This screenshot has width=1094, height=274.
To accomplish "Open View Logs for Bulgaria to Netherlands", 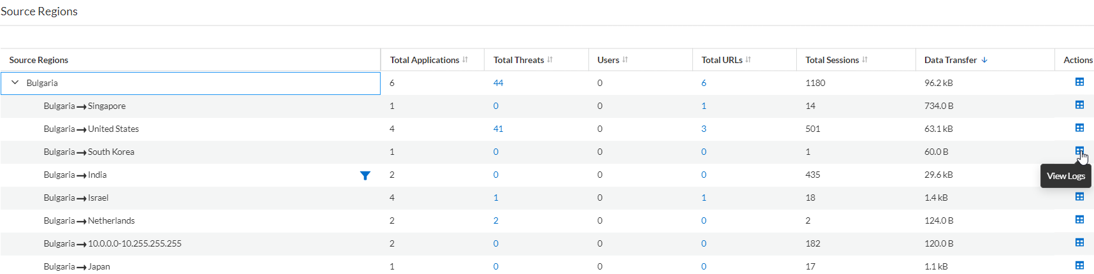I will [1079, 220].
